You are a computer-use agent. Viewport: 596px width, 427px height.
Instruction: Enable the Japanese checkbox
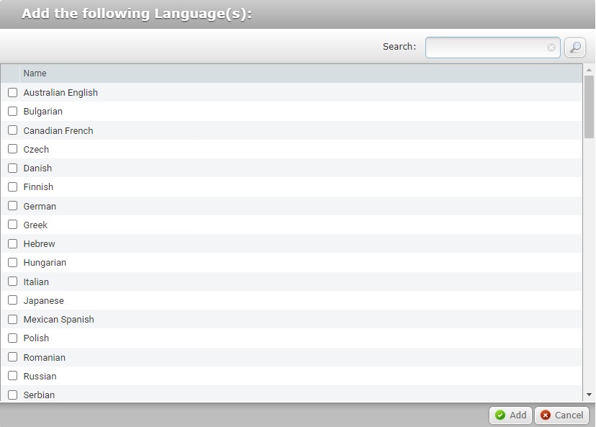click(12, 300)
